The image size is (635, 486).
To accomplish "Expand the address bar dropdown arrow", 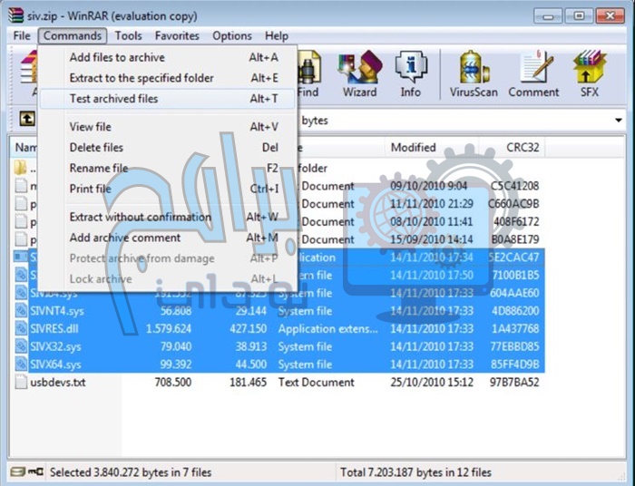I will click(619, 121).
